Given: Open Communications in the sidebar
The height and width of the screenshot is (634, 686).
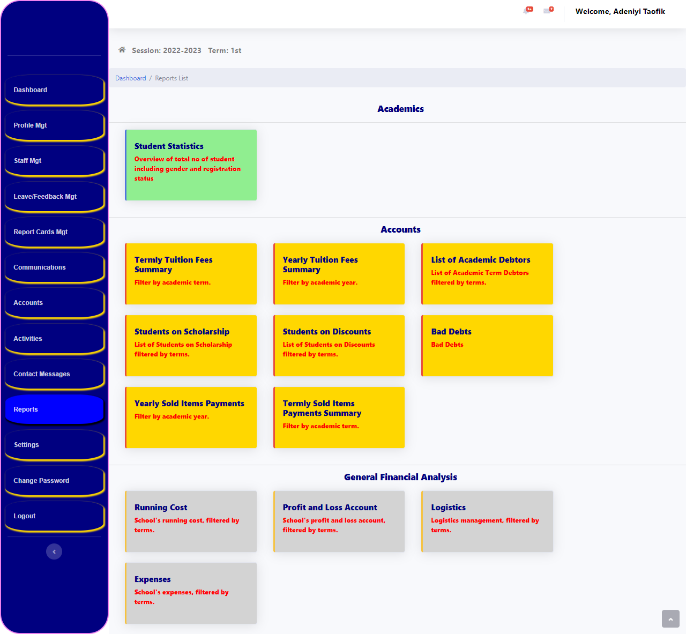Looking at the screenshot, I should tap(55, 267).
